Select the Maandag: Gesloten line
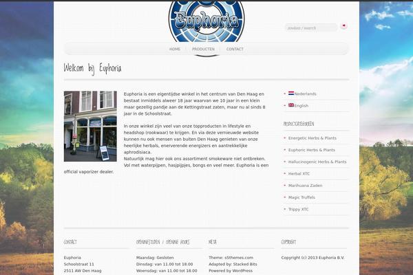The width and height of the screenshot is (413, 275). 155,258
